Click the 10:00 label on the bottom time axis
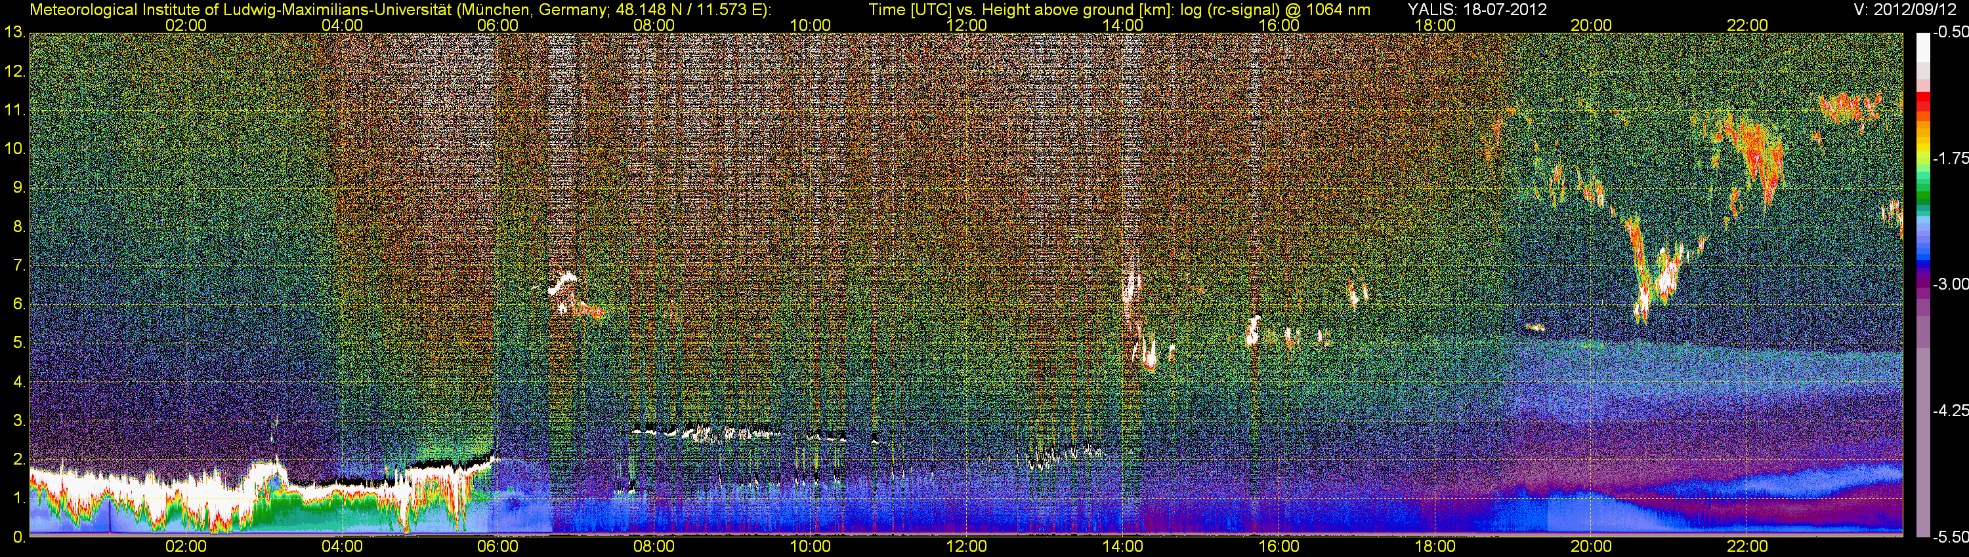Screen dimensions: 1969x557 pos(810,547)
